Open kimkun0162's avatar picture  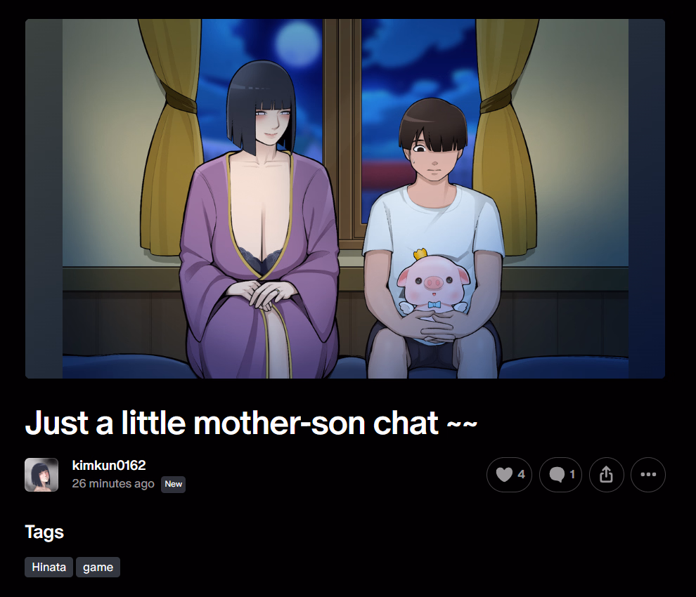(x=41, y=475)
